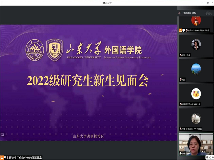
Task: Click the orange host badge in top participant tile
Action: 181,30
